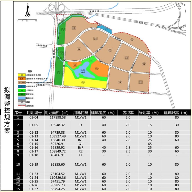Click area cell 103927.49

pos(58,136)
